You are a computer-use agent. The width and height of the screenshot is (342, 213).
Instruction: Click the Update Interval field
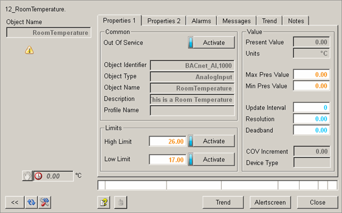point(312,107)
